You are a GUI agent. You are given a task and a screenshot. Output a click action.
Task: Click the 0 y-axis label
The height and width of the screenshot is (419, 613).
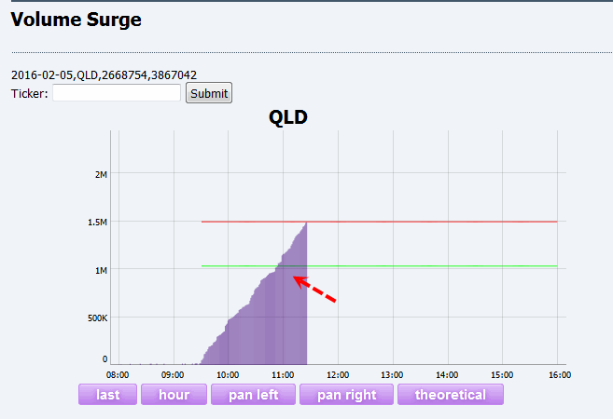click(104, 358)
